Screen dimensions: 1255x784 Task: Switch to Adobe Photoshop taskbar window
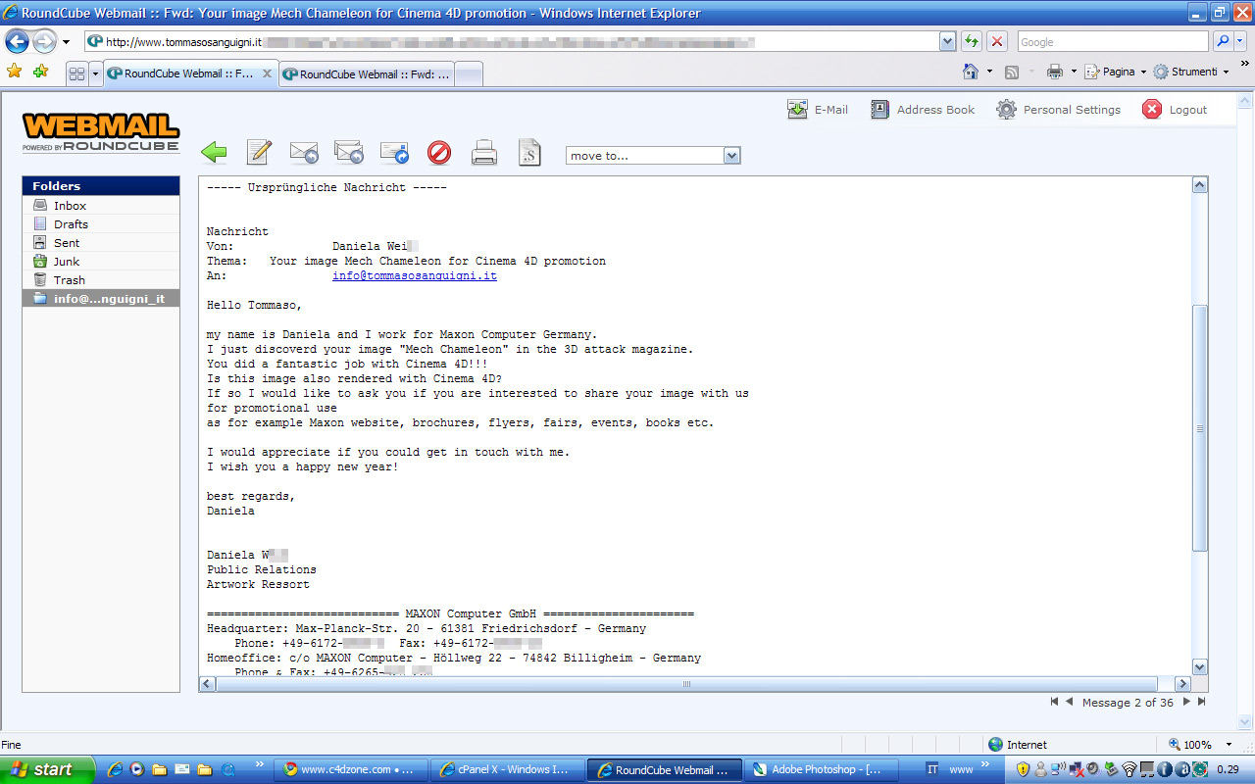pyautogui.click(x=822, y=769)
